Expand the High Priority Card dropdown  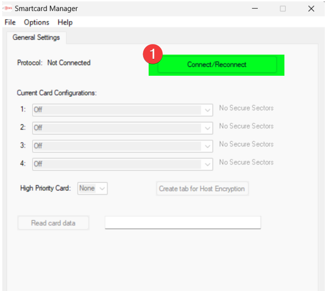102,188
